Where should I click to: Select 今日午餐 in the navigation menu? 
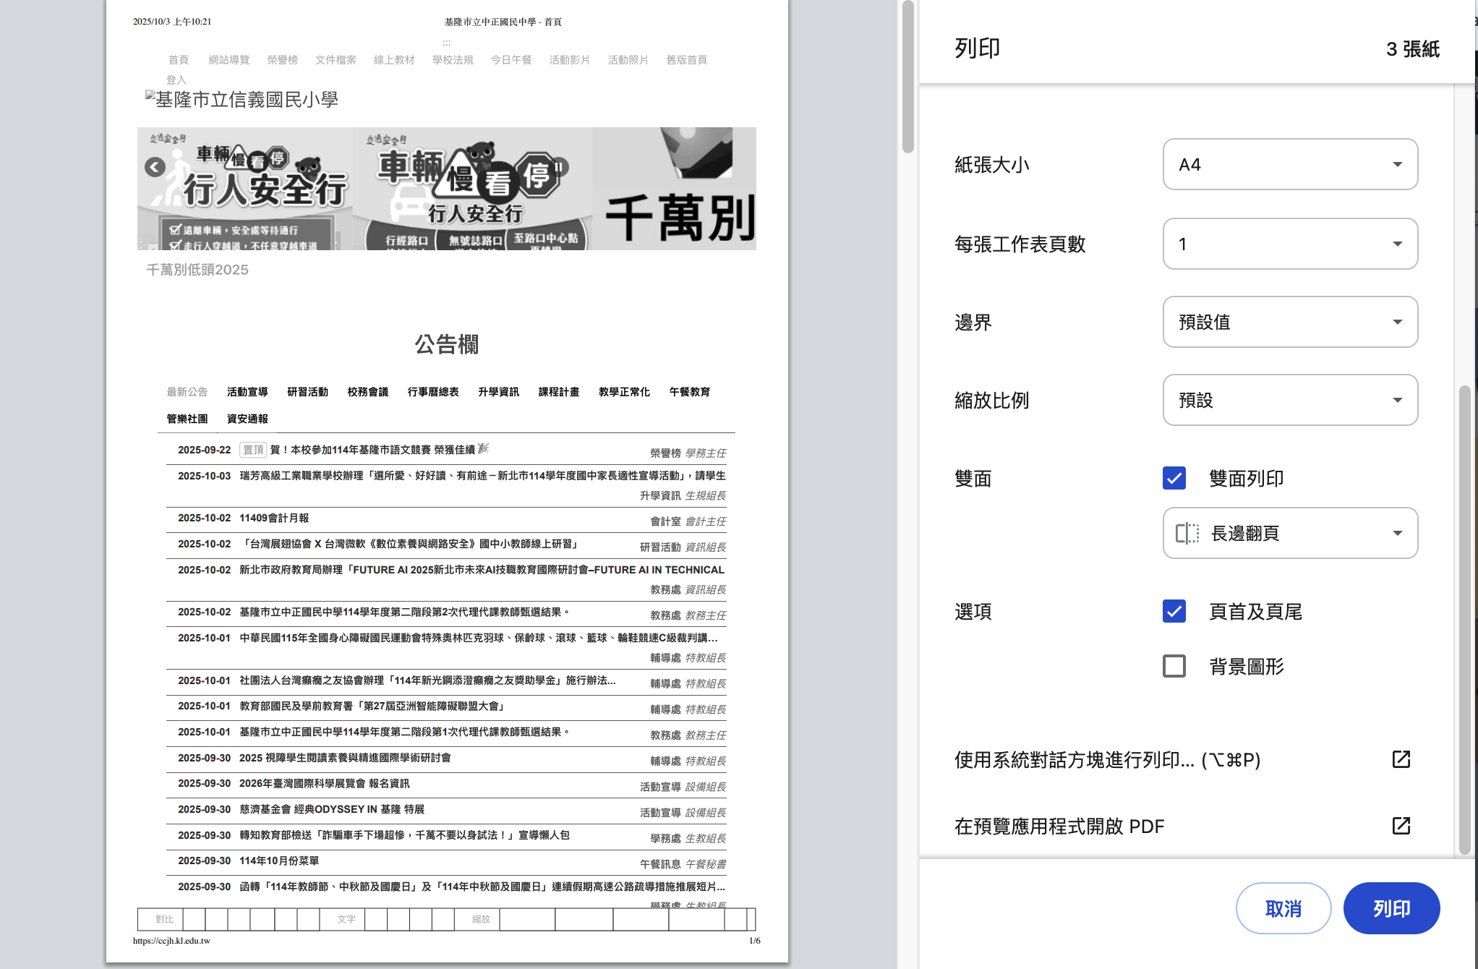tap(510, 60)
